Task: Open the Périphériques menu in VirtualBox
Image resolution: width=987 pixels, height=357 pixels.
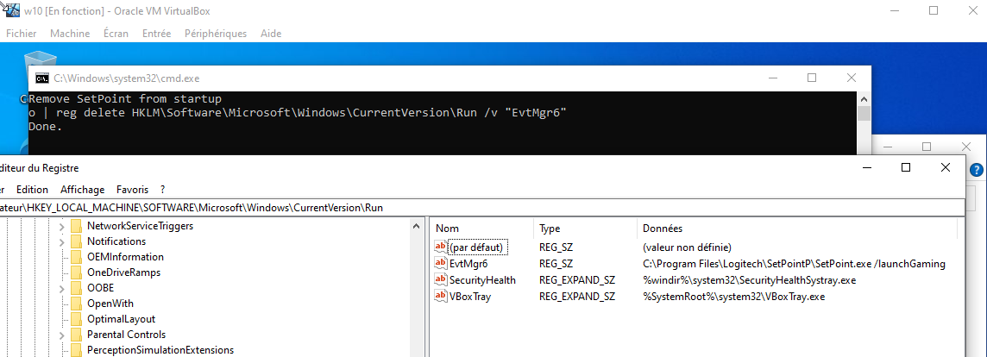Action: pos(216,34)
